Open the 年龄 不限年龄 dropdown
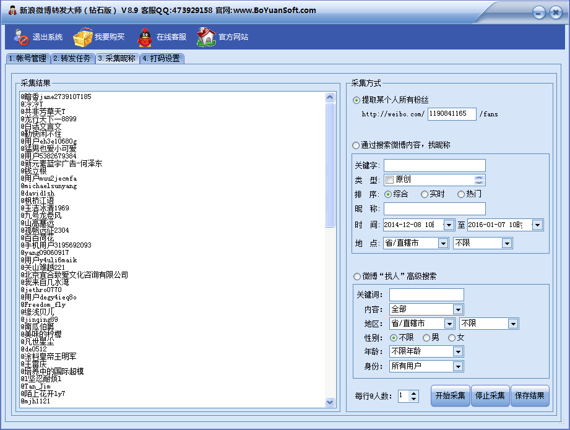Viewport: 570px width, 430px height. point(458,352)
